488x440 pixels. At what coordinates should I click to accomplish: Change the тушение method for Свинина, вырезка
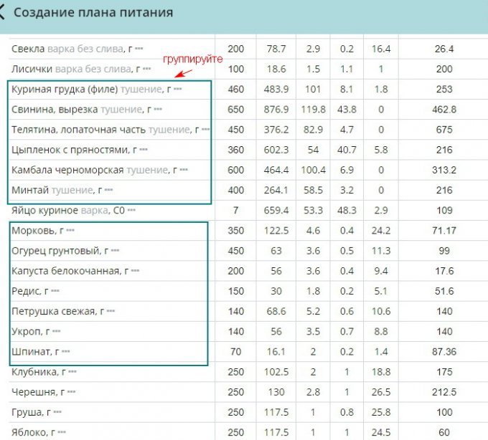121,110
